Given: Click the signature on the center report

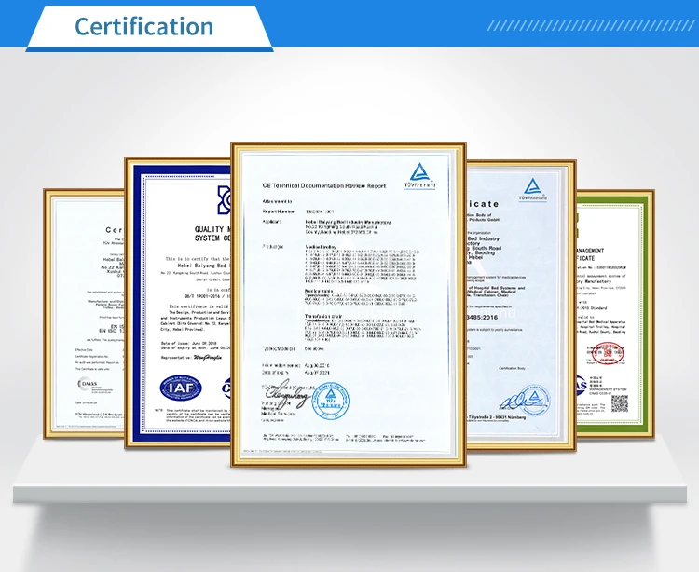Looking at the screenshot, I should pyautogui.click(x=287, y=394).
